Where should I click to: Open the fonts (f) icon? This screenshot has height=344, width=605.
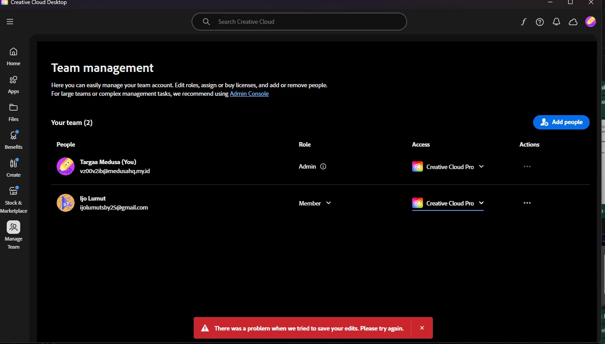(x=523, y=22)
